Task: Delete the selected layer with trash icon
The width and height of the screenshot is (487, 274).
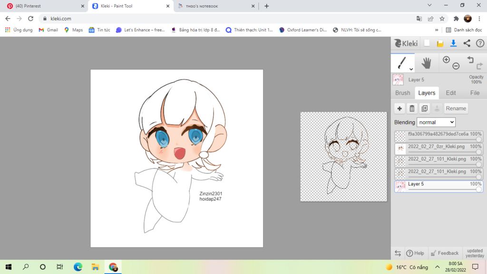Action: tap(412, 108)
